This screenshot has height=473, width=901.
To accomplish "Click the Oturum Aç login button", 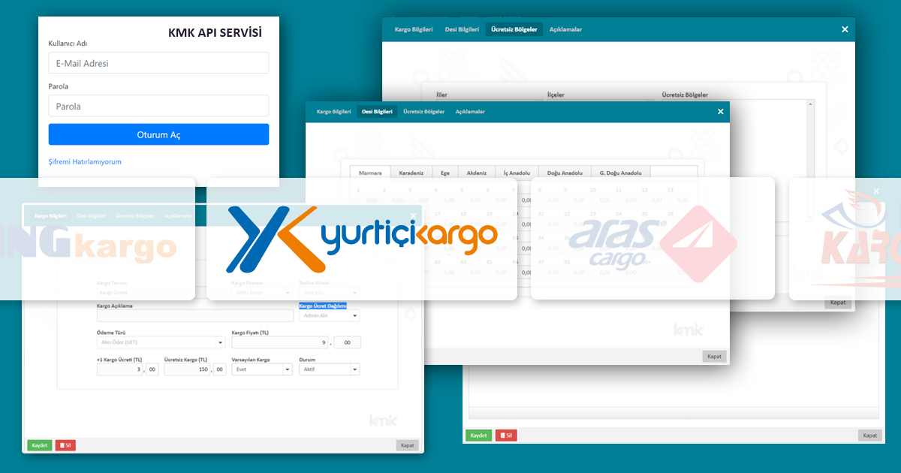I will [x=158, y=134].
